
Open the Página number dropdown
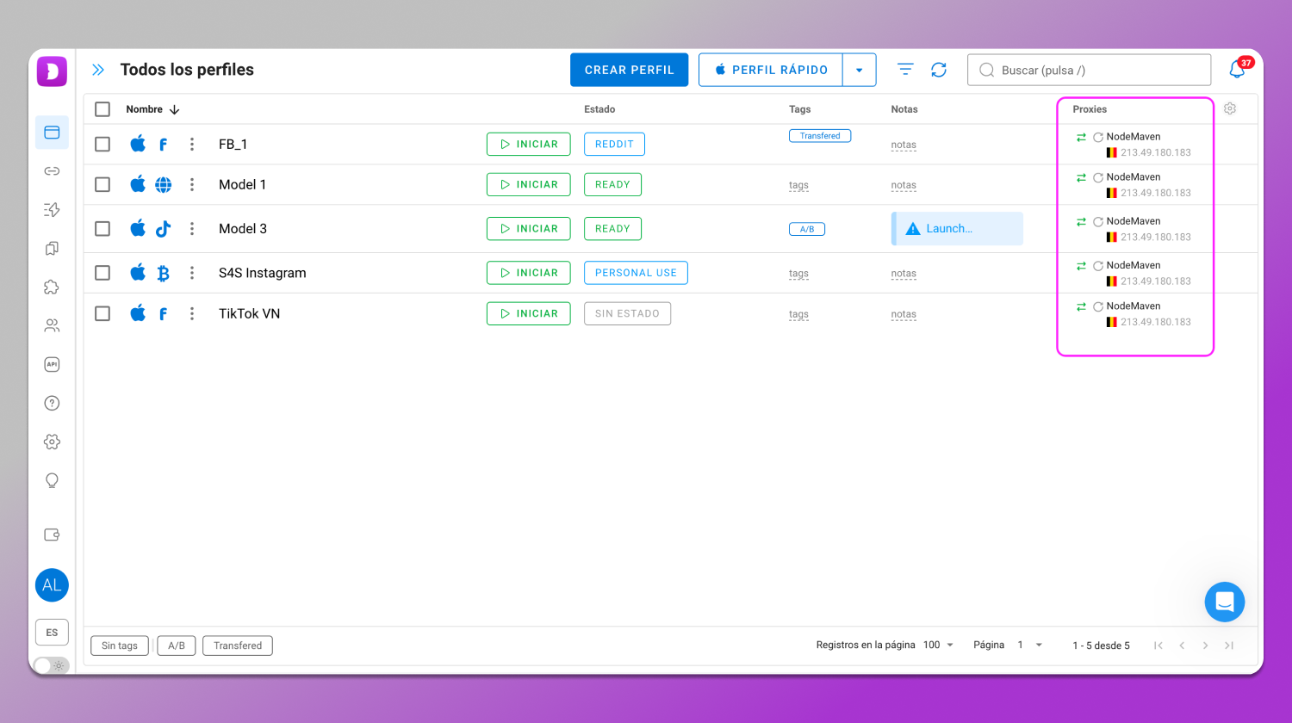[1030, 646]
